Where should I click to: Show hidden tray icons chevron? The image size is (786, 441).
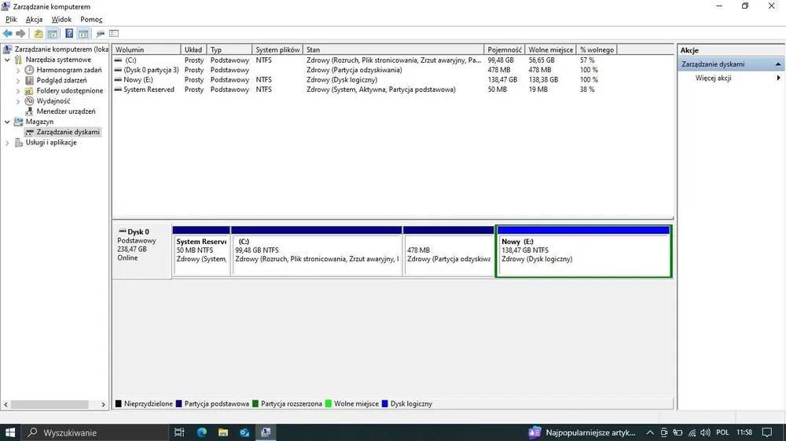[650, 432]
